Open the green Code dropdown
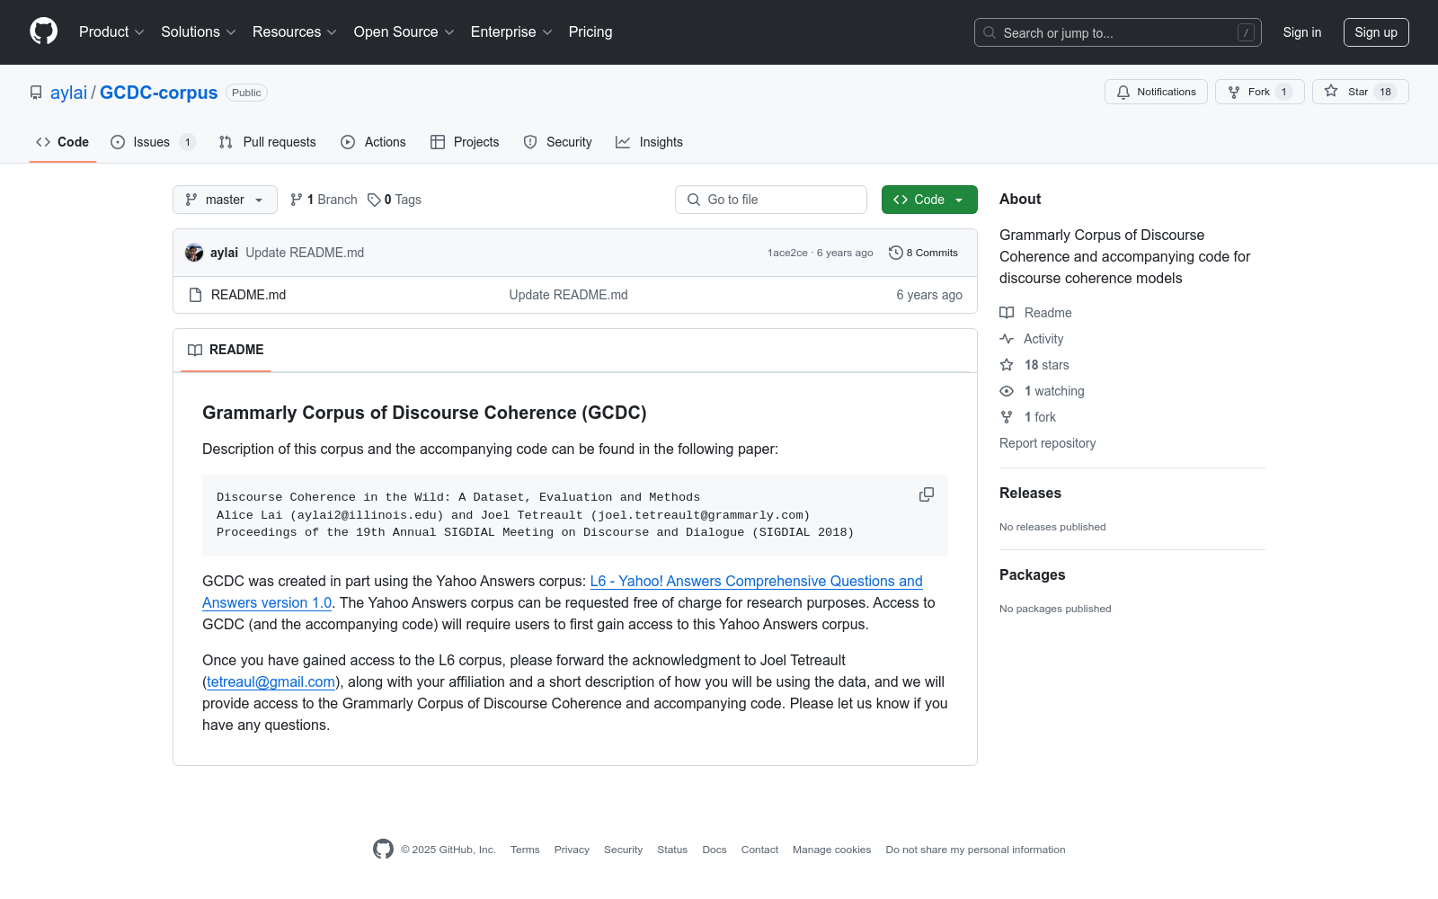This screenshot has height=899, width=1438. pos(929,200)
